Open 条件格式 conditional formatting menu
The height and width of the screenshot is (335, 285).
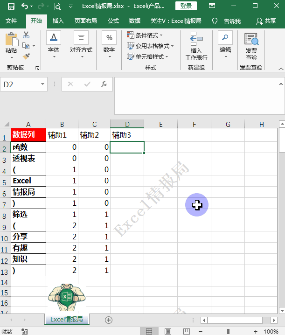[145, 35]
